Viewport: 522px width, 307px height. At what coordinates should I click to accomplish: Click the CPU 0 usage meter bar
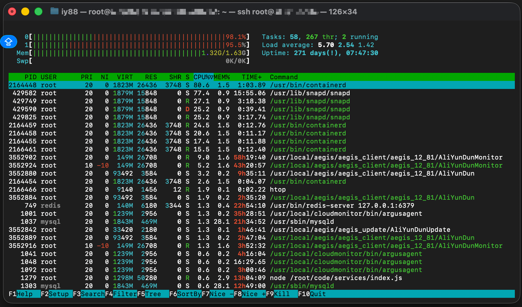137,37
